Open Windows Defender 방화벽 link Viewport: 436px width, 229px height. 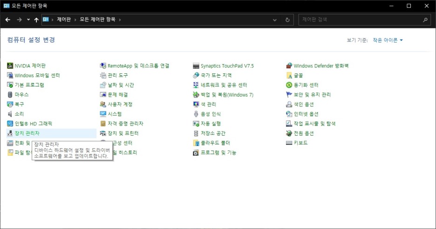321,65
